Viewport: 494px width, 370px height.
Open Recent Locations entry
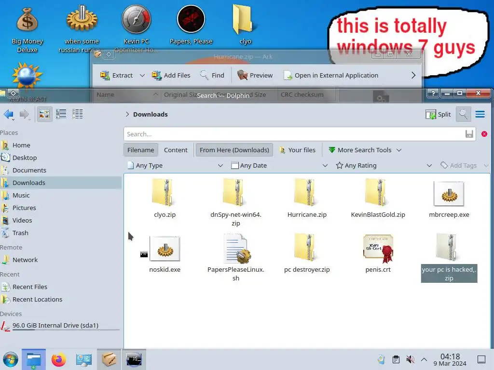60,300
